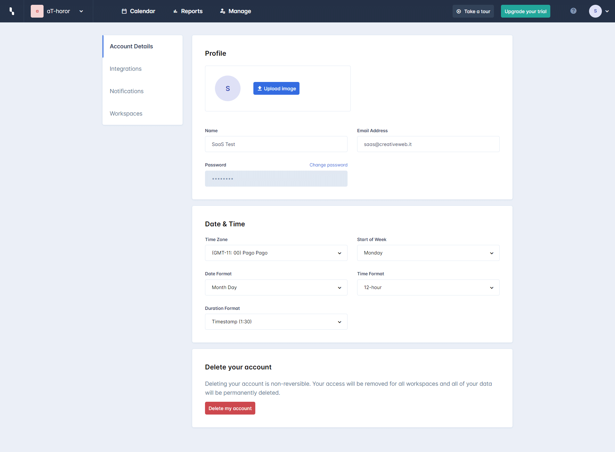
Task: Click the Change password link
Action: (x=329, y=165)
